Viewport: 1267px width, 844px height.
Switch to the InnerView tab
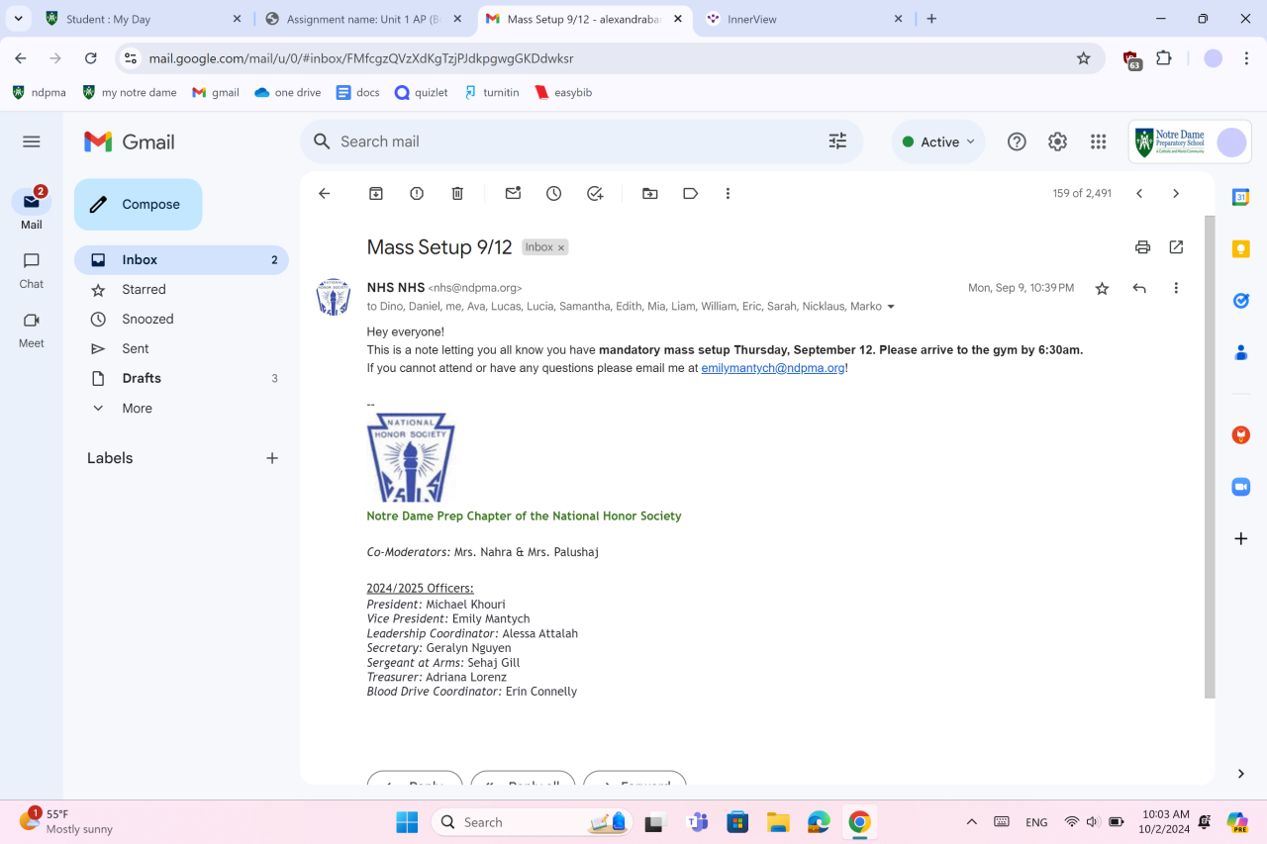click(805, 19)
